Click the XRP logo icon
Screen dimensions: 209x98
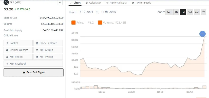point(6,2)
